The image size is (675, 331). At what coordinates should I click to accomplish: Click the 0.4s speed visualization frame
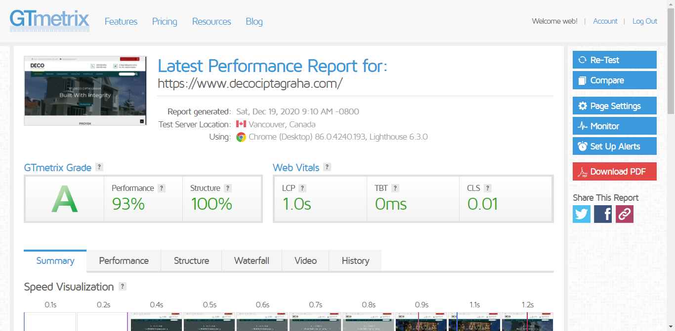pyautogui.click(x=156, y=322)
